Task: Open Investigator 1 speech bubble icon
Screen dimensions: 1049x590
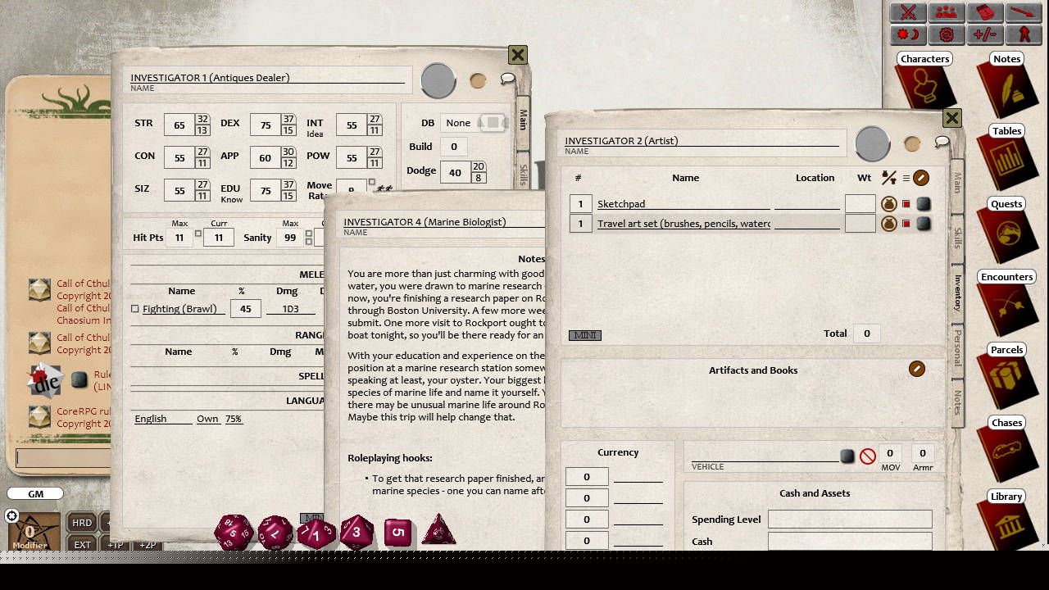Action: pyautogui.click(x=507, y=79)
